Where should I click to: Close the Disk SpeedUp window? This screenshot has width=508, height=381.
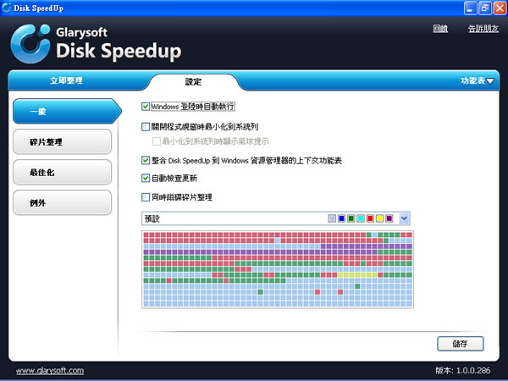(500, 8)
